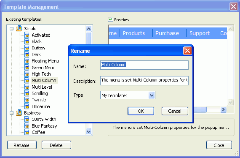Click preview vertical scroll up arrow
The image size is (240, 158).
coord(230,29)
